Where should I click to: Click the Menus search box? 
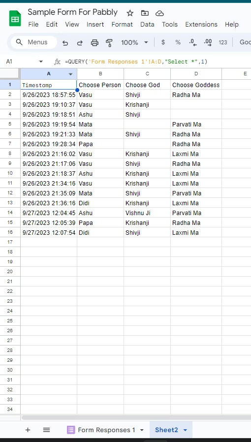[x=34, y=42]
